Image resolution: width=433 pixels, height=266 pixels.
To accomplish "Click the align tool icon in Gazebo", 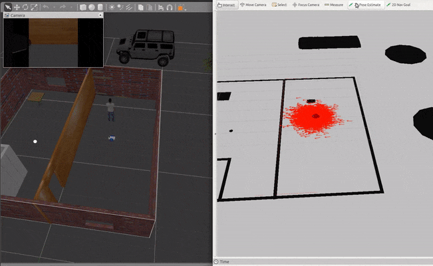I will 161,7.
